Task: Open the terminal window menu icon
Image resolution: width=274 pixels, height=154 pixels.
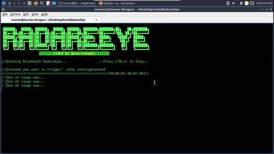Action: (3, 9)
